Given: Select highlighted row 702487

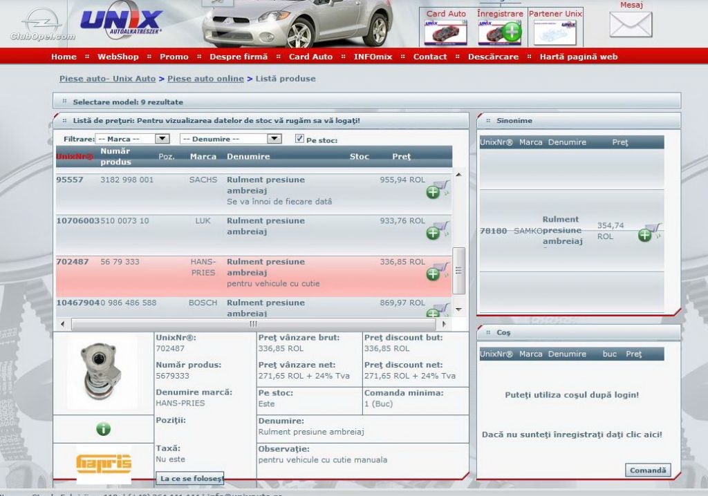Looking at the screenshot, I should pyautogui.click(x=253, y=276).
